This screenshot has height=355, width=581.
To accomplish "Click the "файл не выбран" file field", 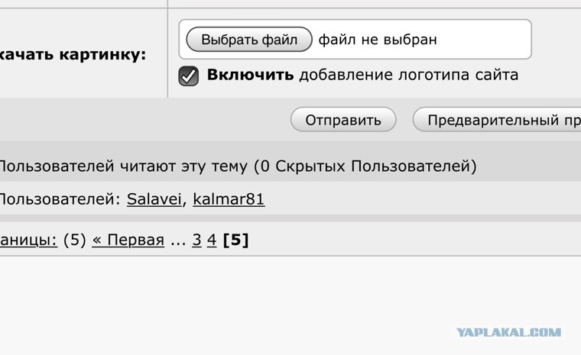I will point(355,39).
